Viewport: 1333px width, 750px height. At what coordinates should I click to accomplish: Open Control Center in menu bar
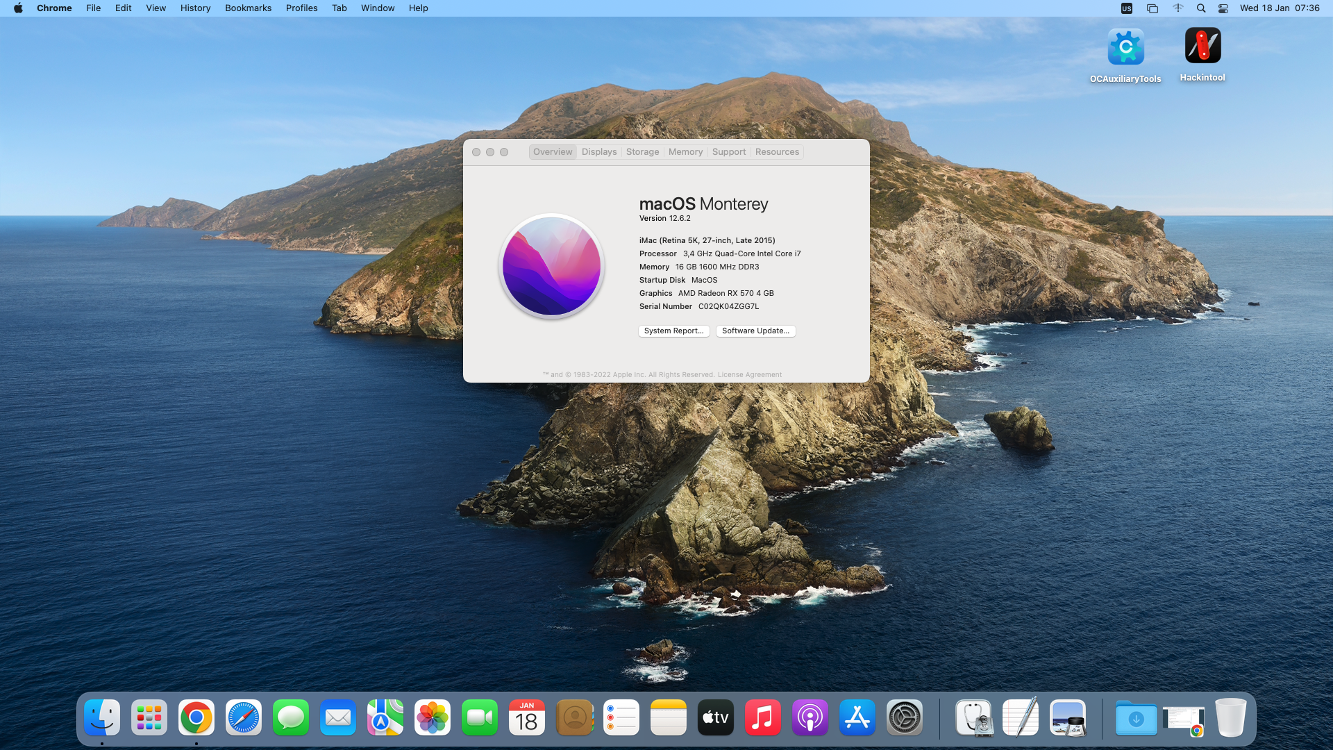[x=1223, y=8]
